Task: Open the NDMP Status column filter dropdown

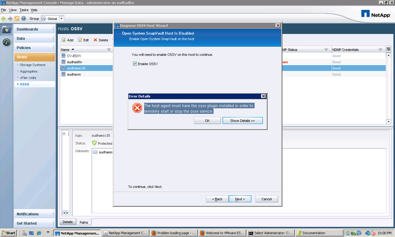Action: coord(326,50)
